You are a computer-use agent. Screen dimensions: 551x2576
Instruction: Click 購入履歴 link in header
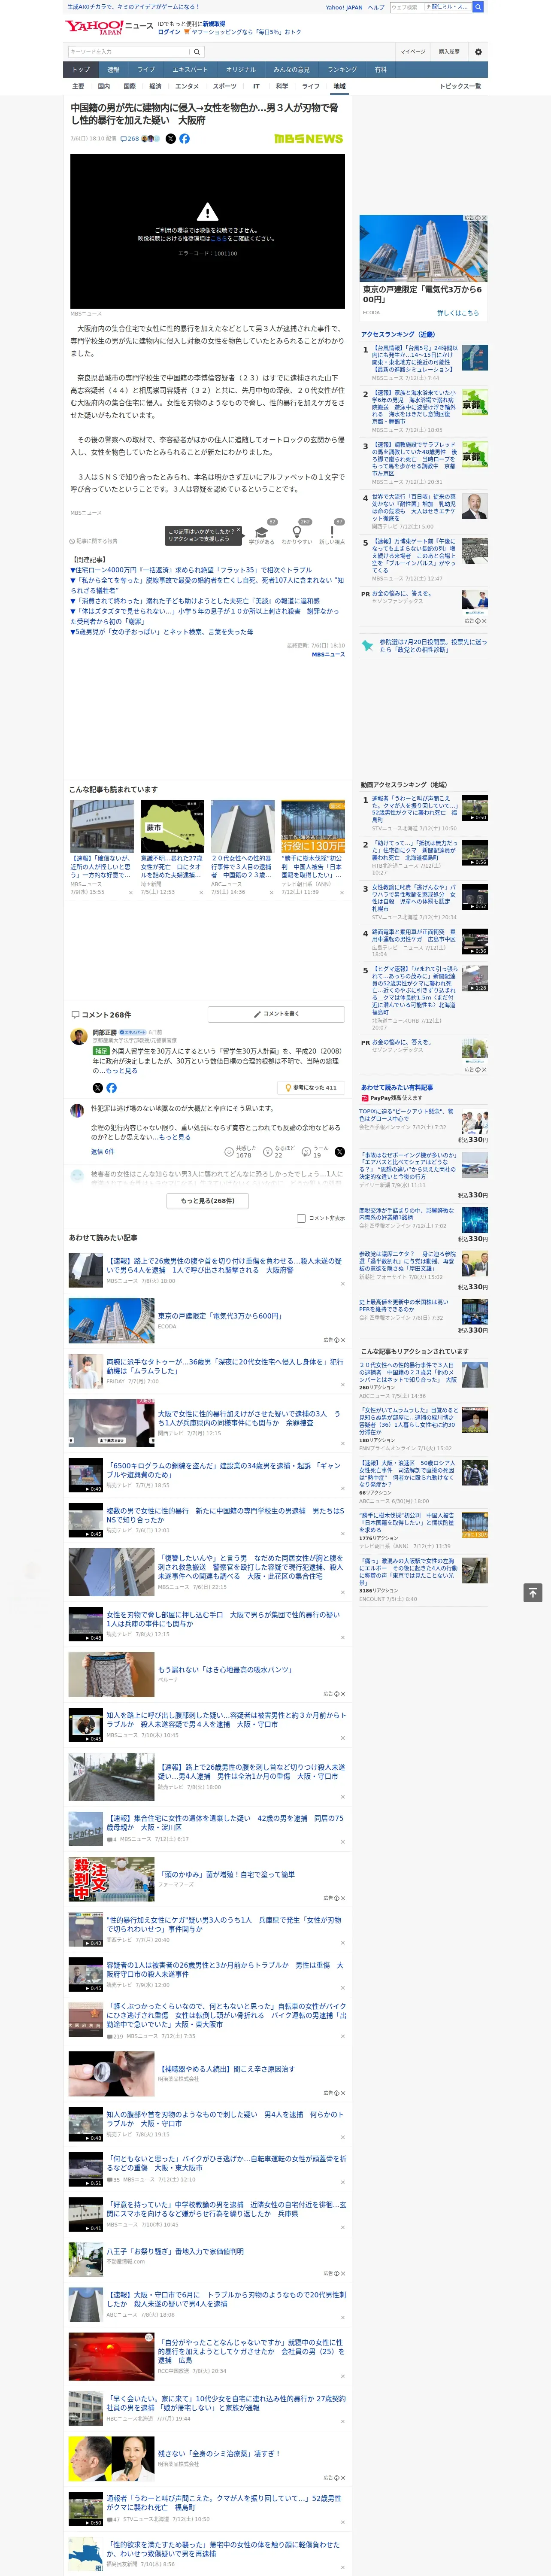tap(449, 52)
